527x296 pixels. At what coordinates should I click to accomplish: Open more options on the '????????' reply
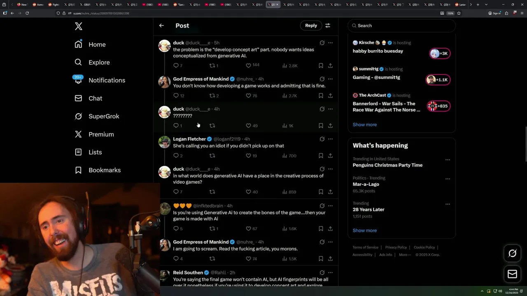330,109
